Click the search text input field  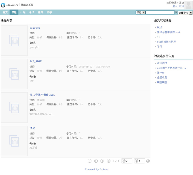160,12
